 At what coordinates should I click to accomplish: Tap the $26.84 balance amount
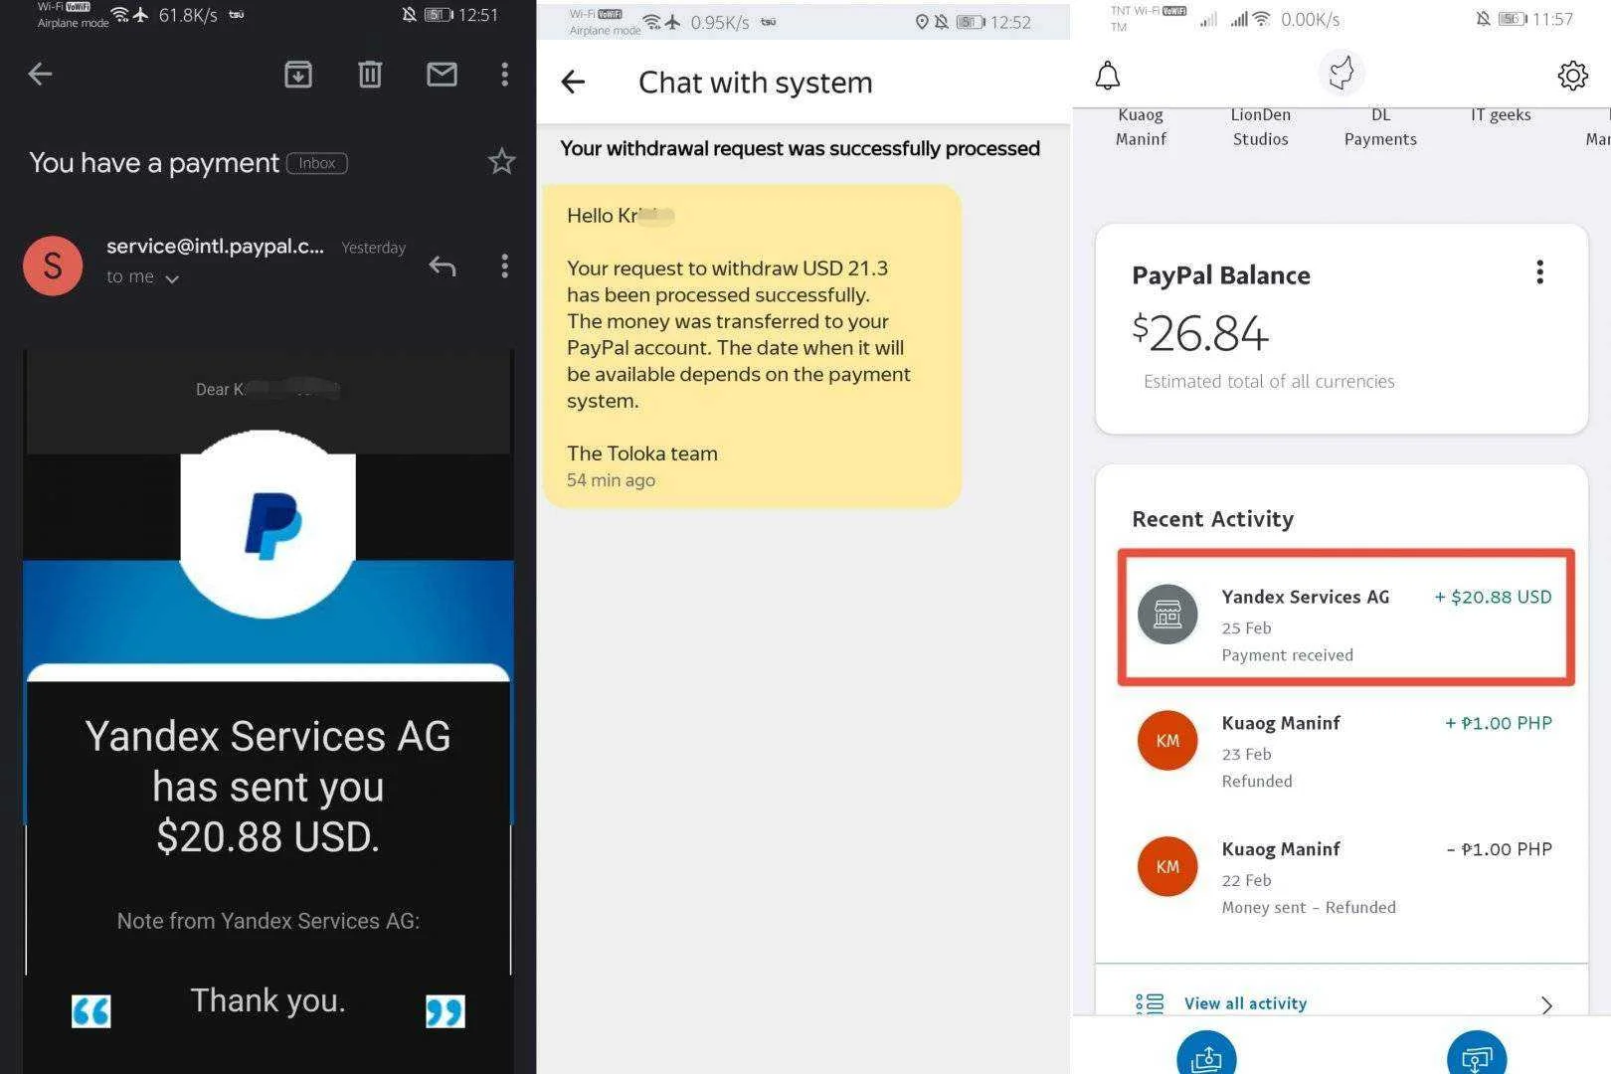point(1200,333)
